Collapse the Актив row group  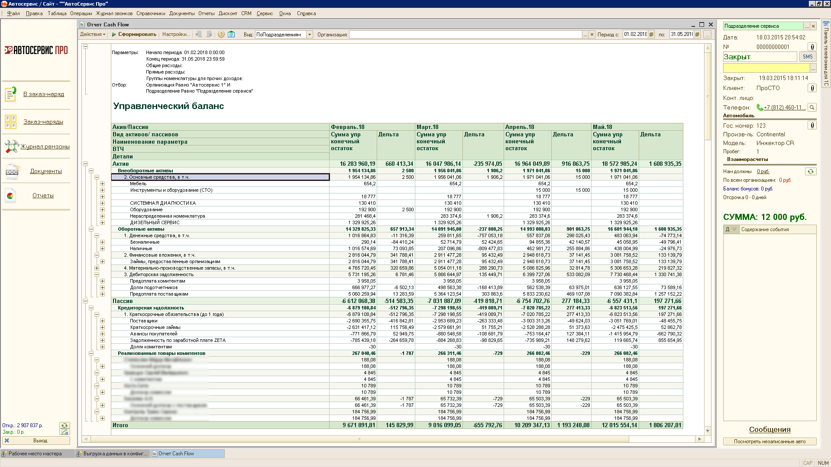tap(85, 164)
